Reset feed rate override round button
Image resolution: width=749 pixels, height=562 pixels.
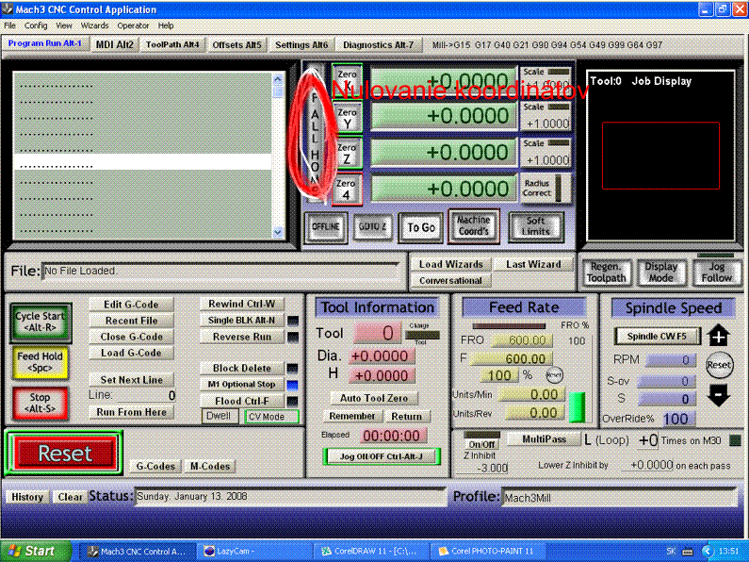coord(554,375)
